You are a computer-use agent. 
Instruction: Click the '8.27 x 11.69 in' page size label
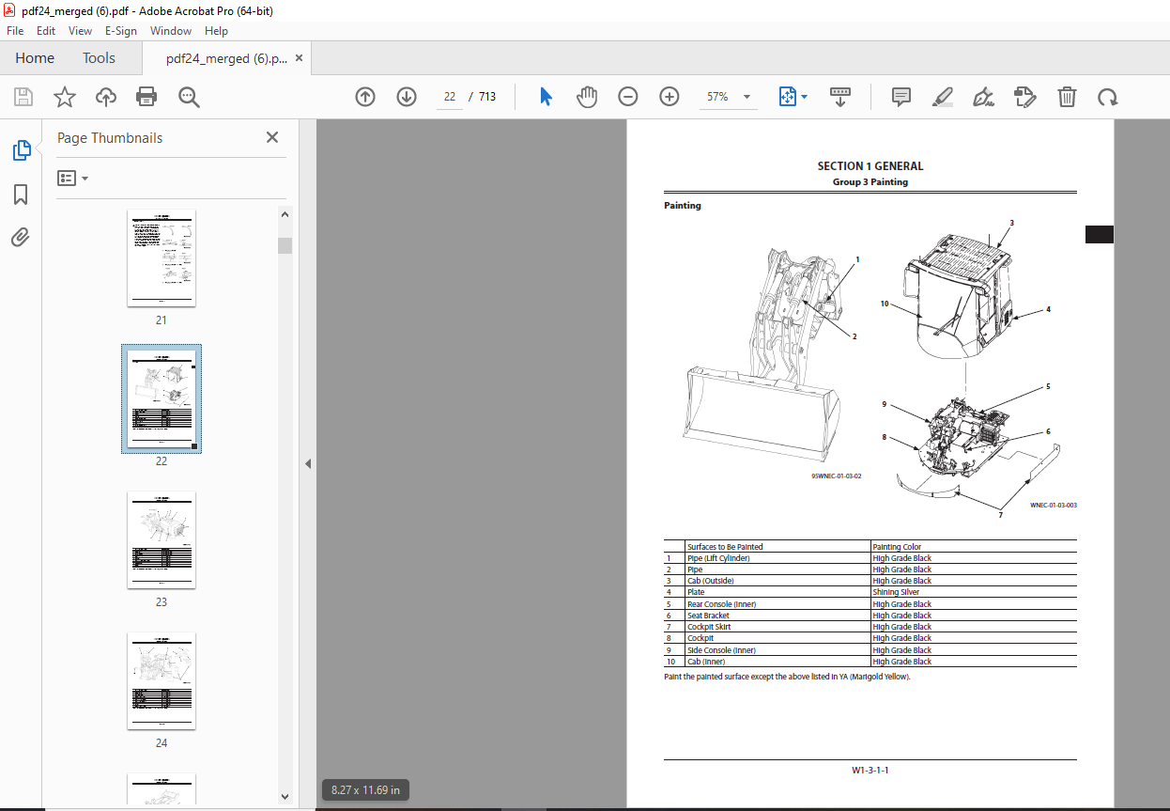pos(366,790)
